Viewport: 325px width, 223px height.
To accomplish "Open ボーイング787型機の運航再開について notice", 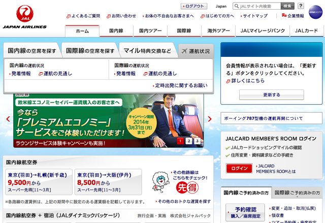I will 271,118.
